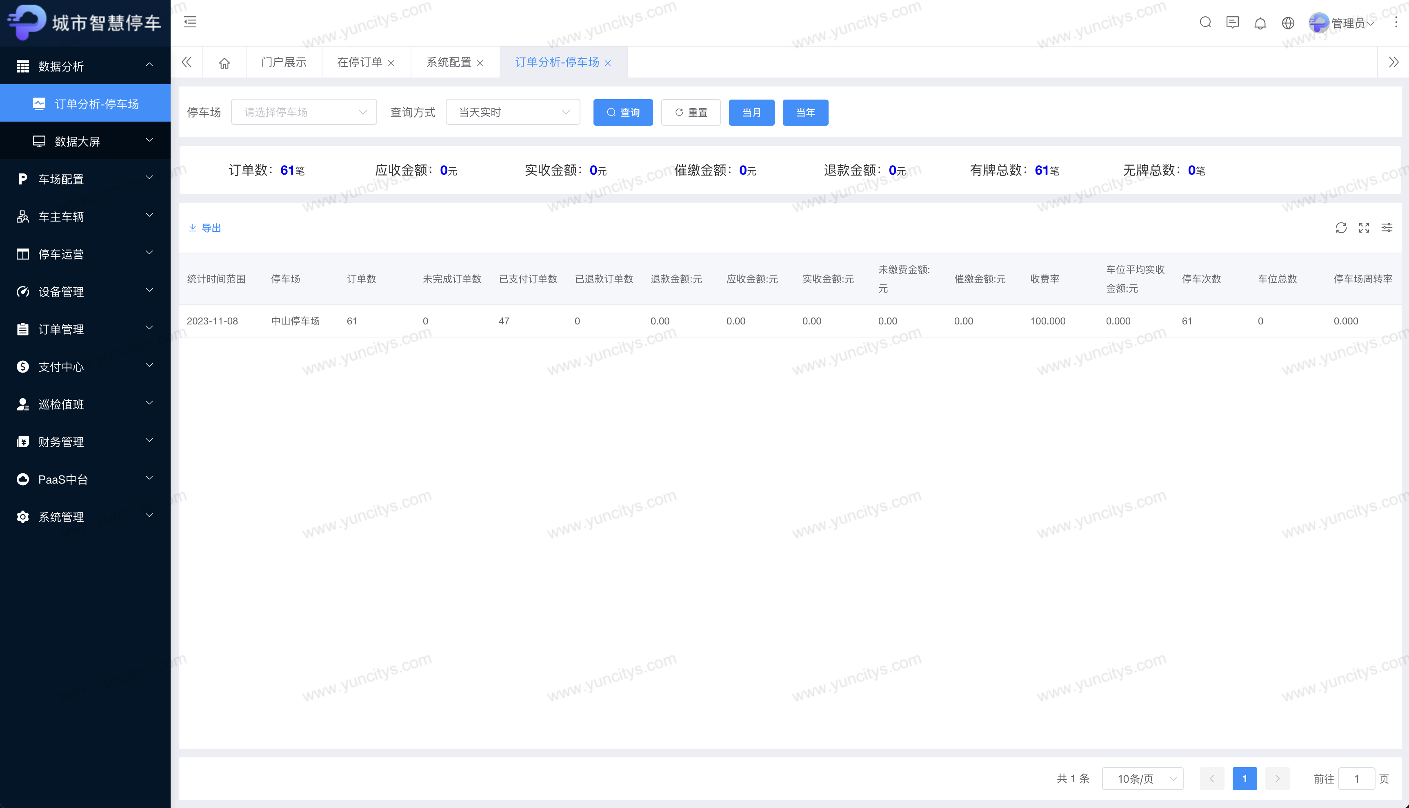
Task: Collapse the sidebar with the menu fold icon
Action: coord(190,22)
